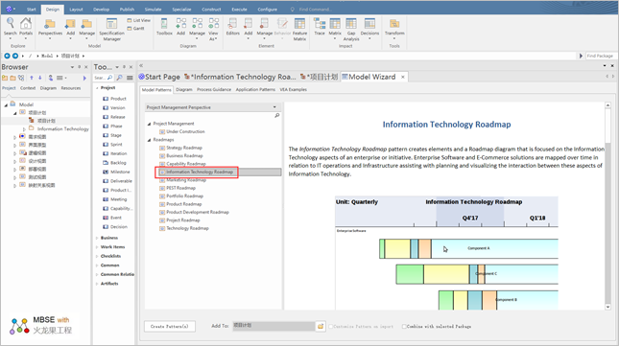The height and width of the screenshot is (346, 619).
Task: Click the description pane vertical scrollbar
Action: point(607,206)
